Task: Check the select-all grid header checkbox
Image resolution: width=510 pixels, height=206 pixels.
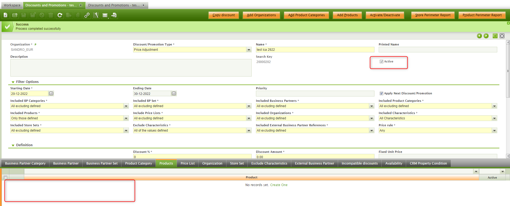Action: pos(5,177)
